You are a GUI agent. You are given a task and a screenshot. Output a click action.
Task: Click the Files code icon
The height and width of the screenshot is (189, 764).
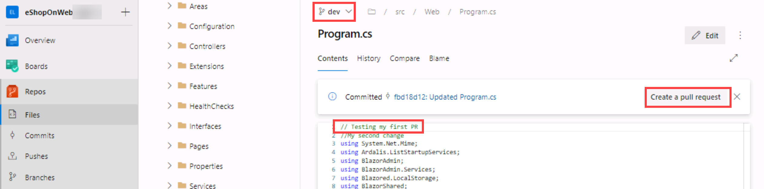pyautogui.click(x=12, y=114)
